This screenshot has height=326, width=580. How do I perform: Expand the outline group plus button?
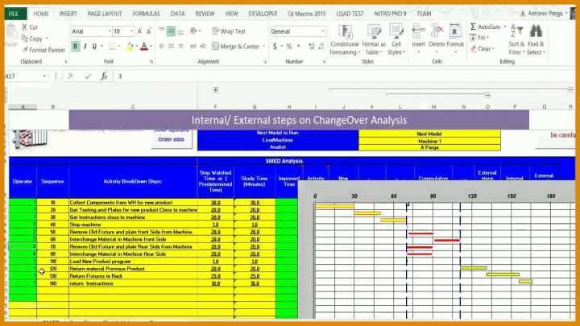(x=216, y=90)
